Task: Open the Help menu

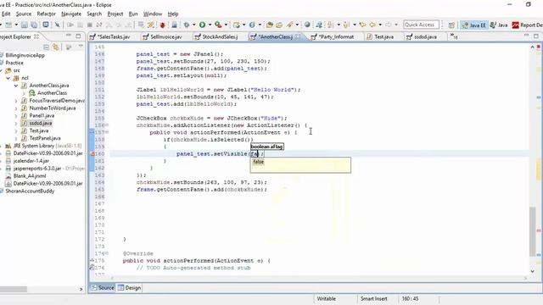Action: coord(173,14)
